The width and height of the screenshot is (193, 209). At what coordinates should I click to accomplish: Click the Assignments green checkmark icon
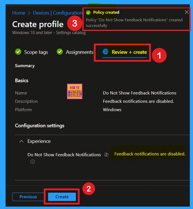[x=60, y=52]
